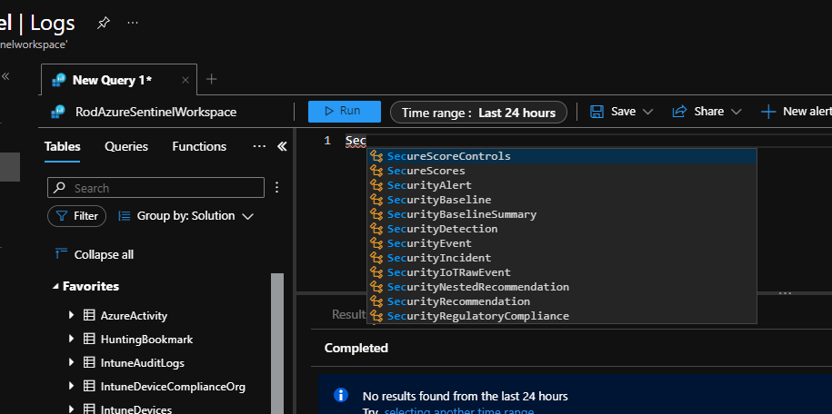Open the Time range Last 24 hours picker
The image size is (832, 414).
[478, 113]
